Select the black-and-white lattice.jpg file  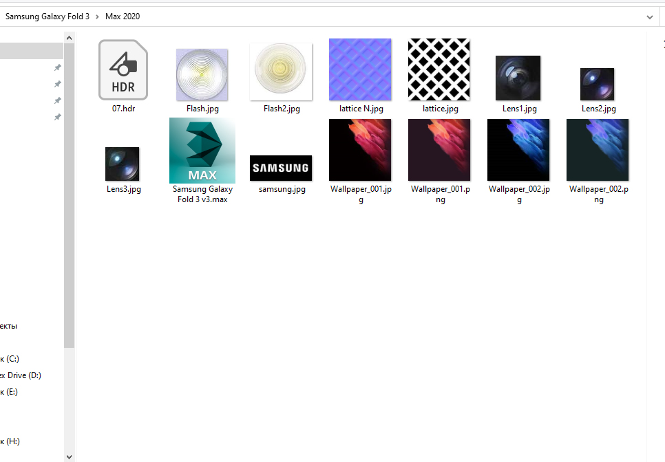tap(439, 69)
